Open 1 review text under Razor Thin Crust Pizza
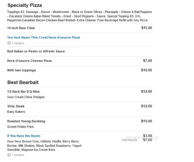 tap(18, 43)
